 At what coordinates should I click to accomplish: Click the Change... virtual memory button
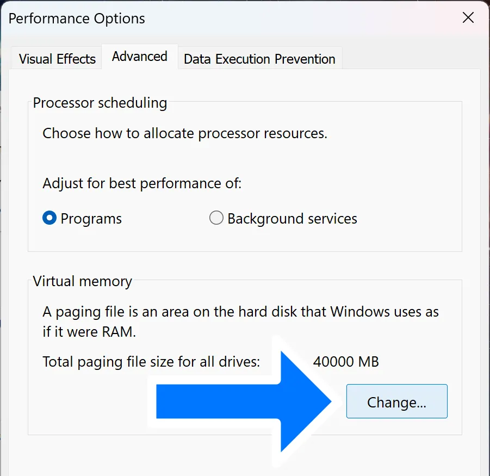[396, 402]
